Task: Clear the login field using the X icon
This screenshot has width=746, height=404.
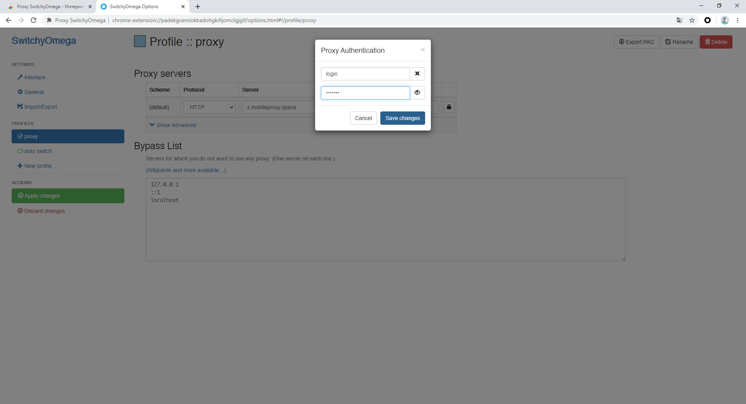Action: tap(417, 73)
